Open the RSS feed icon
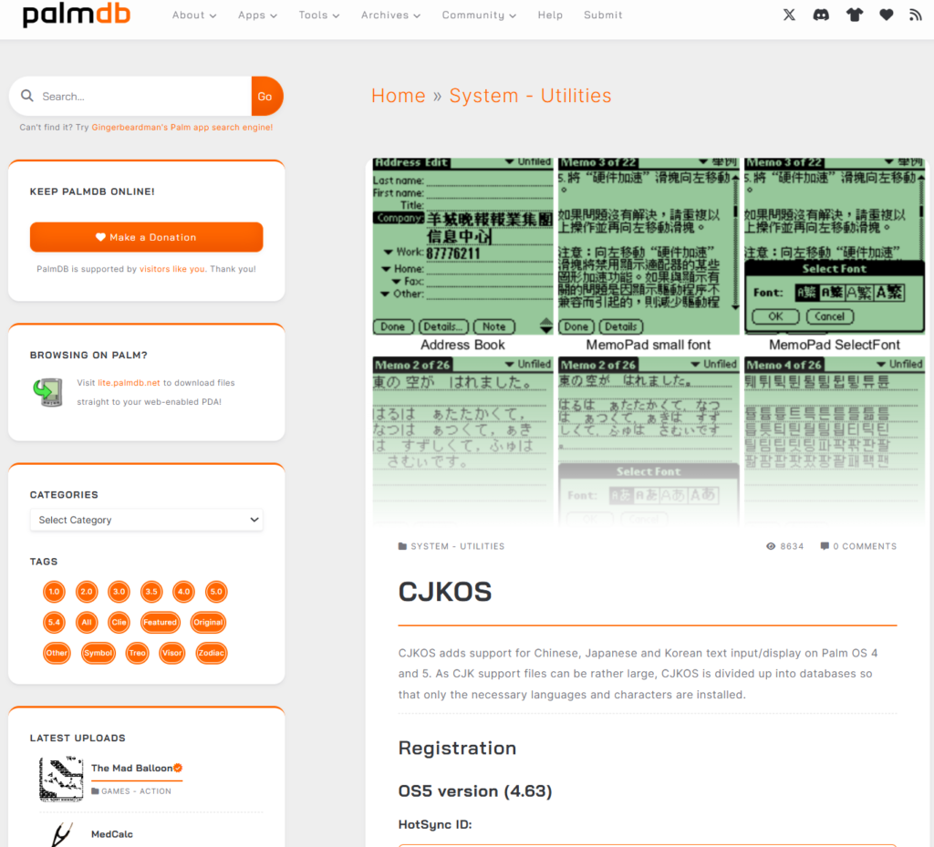The width and height of the screenshot is (934, 847). pyautogui.click(x=916, y=15)
